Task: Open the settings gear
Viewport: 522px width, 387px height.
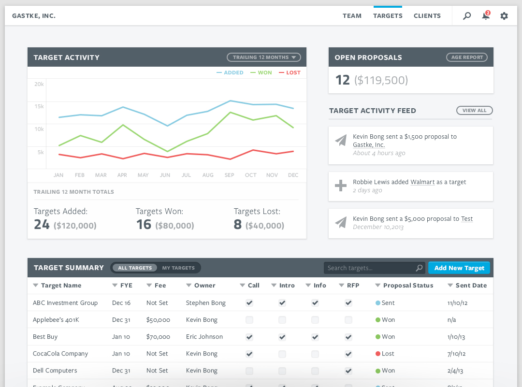Action: pos(504,15)
